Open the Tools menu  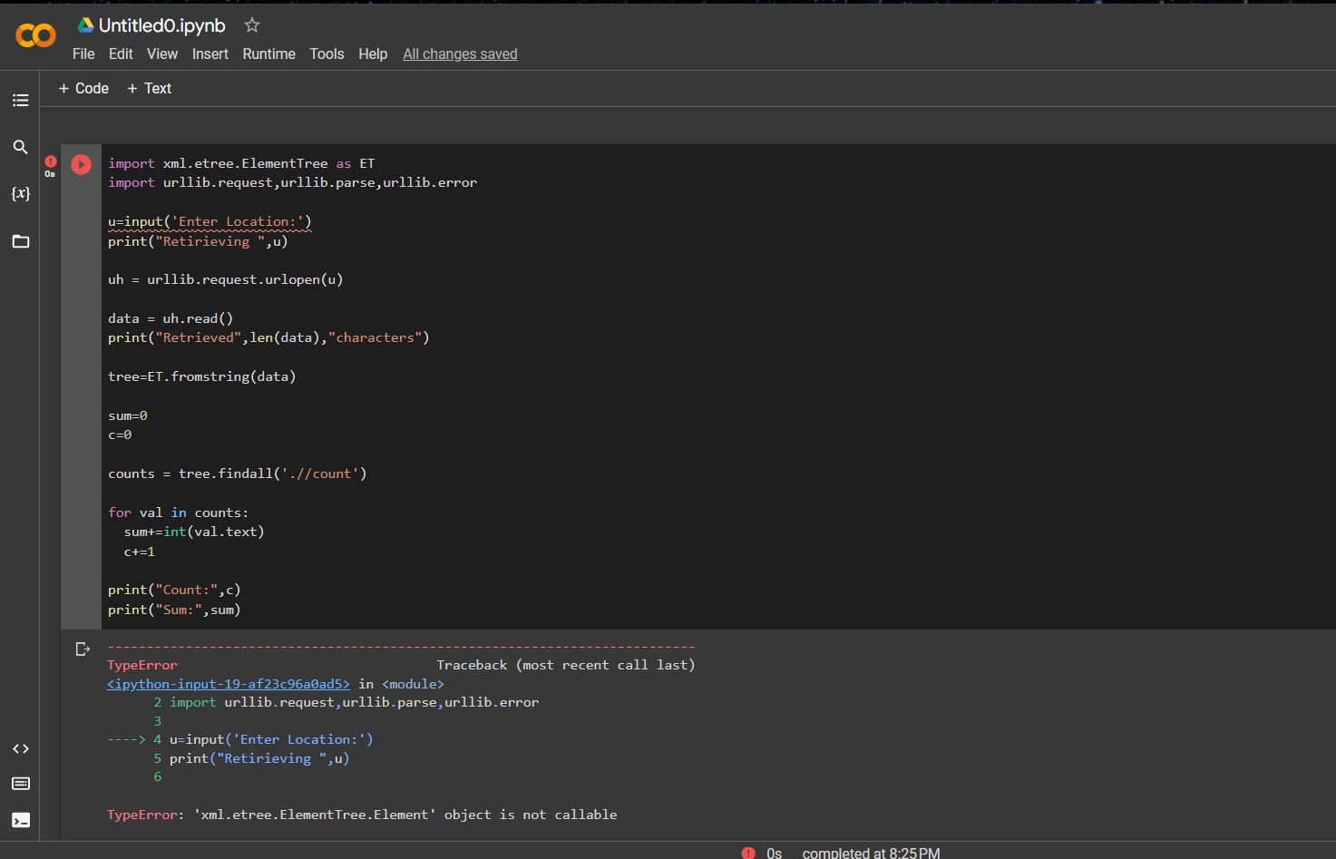327,54
